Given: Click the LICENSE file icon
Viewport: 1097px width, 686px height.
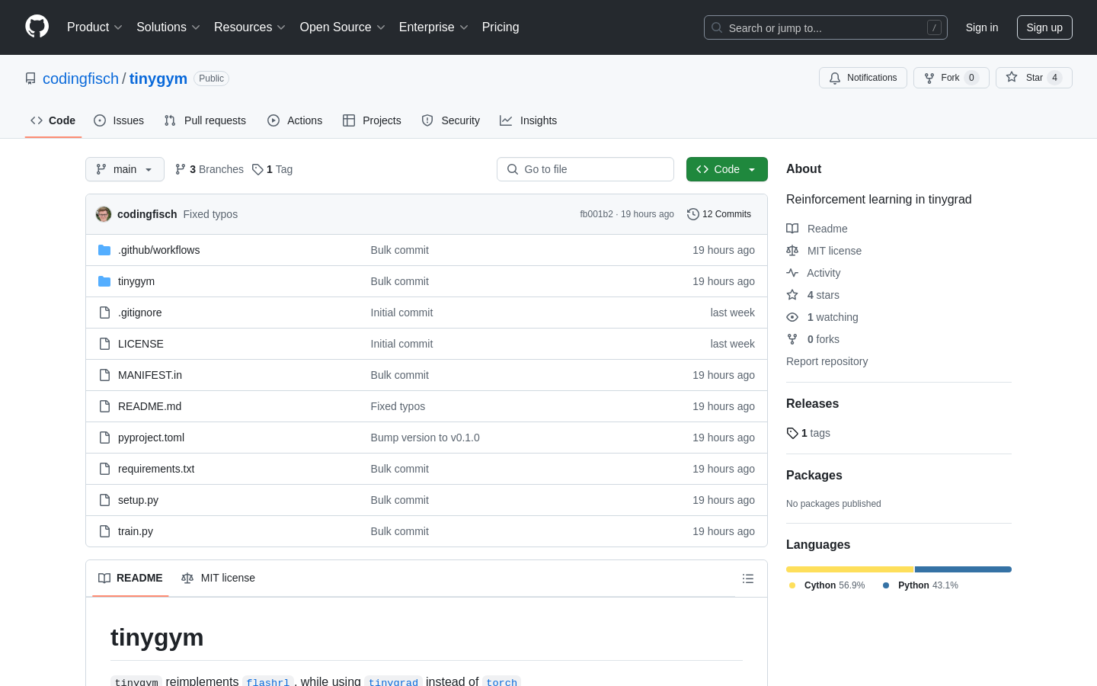Looking at the screenshot, I should [x=104, y=344].
